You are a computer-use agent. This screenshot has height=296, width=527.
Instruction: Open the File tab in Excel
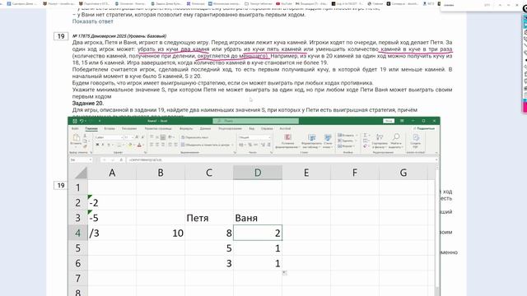point(75,128)
